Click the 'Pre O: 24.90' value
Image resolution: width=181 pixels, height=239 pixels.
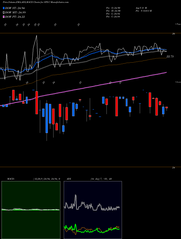pyautogui.click(x=113, y=8)
